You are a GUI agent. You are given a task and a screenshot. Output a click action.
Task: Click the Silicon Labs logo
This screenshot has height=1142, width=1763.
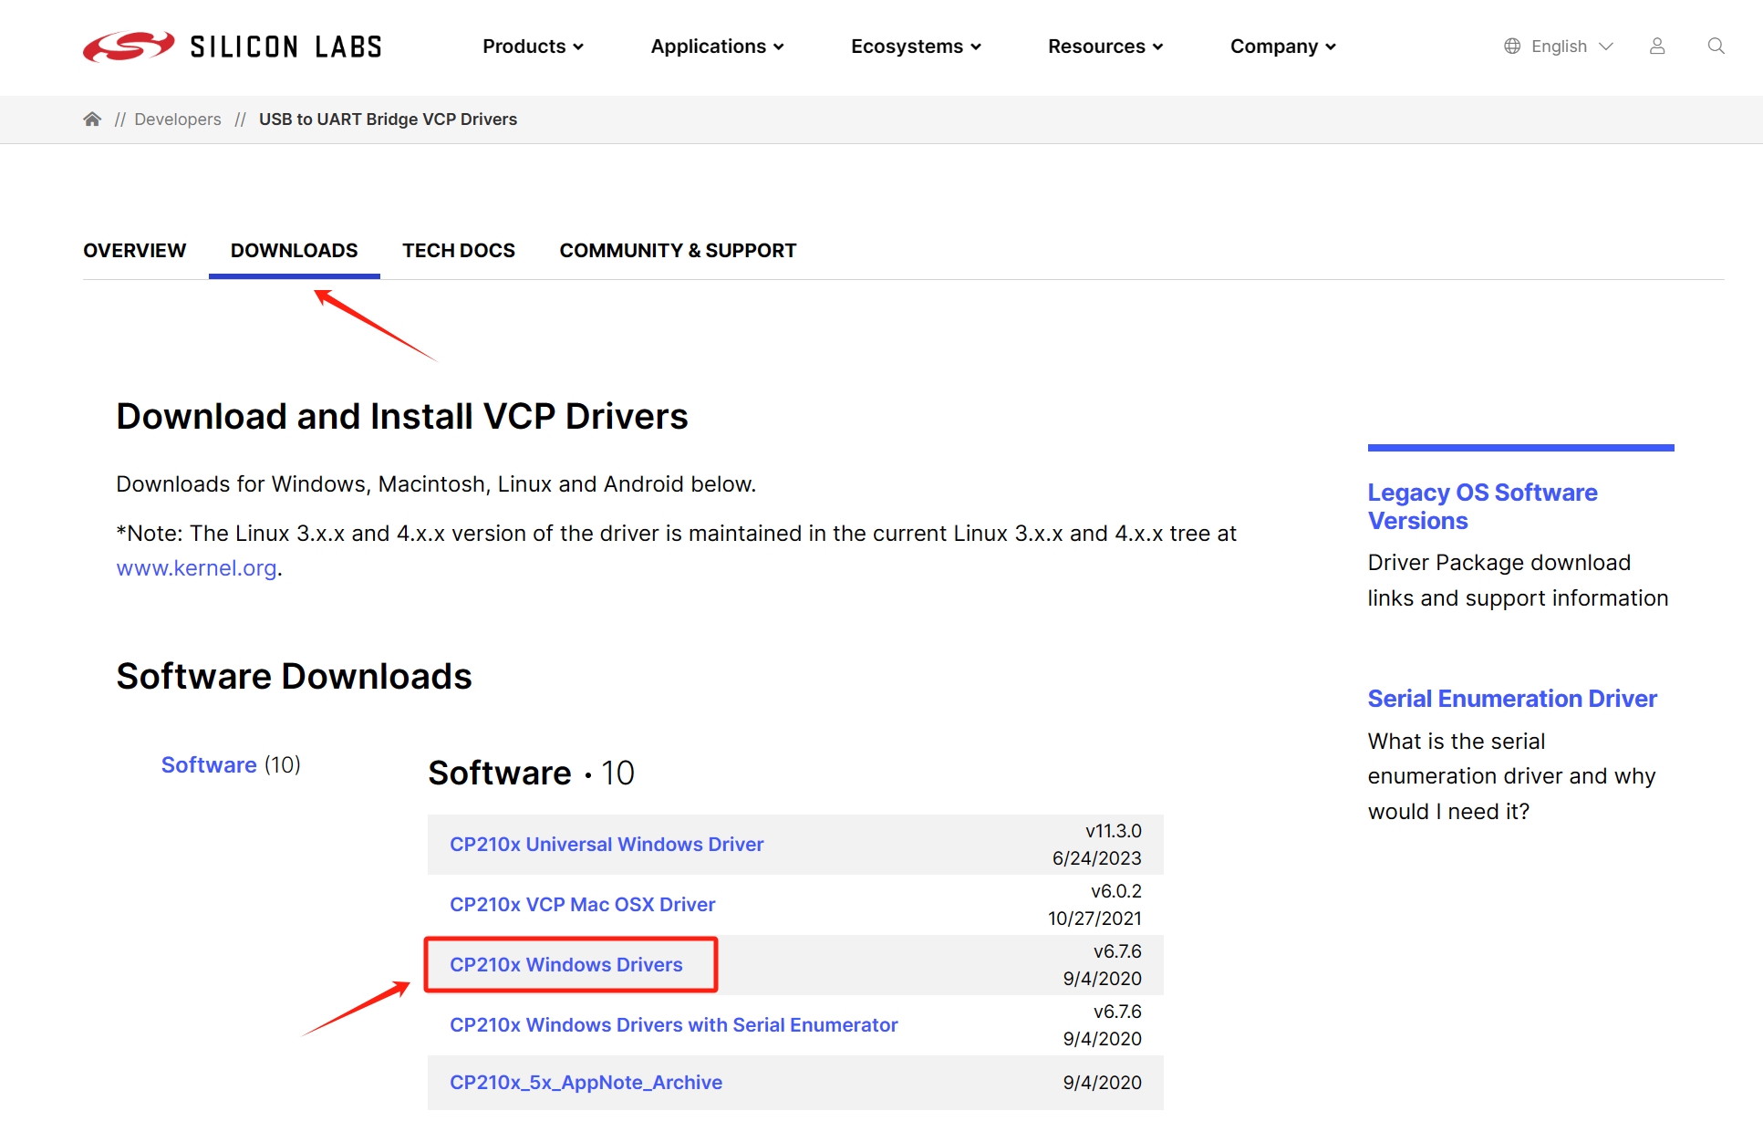pyautogui.click(x=233, y=47)
